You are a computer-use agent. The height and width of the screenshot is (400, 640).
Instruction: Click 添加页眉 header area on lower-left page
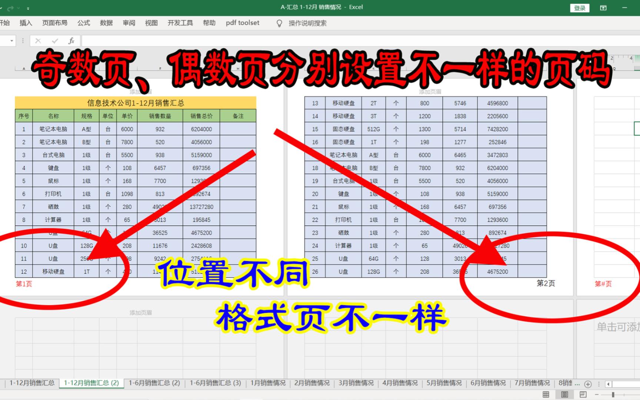141,313
